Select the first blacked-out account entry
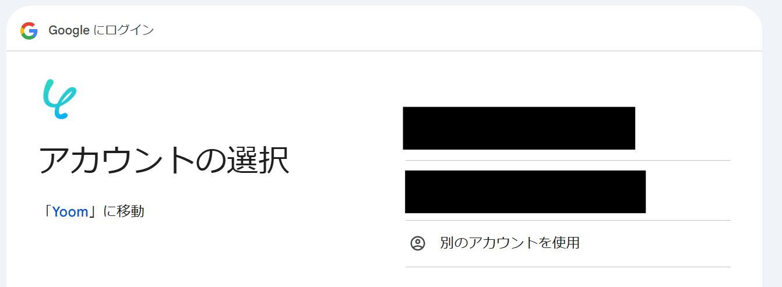The height and width of the screenshot is (287, 782). pos(519,128)
